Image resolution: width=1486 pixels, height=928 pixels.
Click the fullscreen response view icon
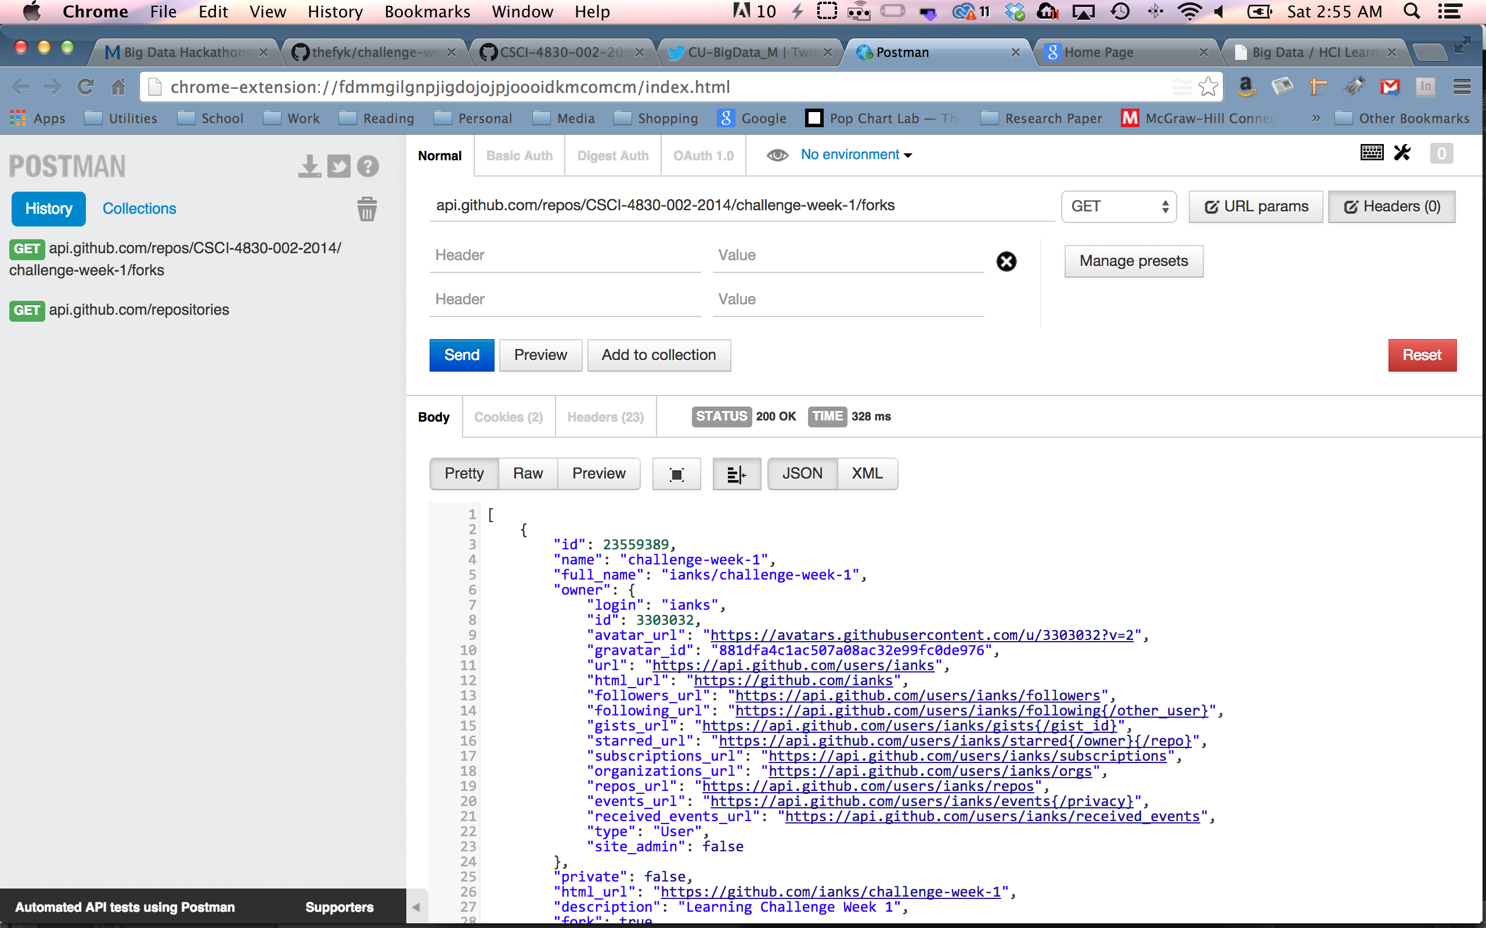676,474
